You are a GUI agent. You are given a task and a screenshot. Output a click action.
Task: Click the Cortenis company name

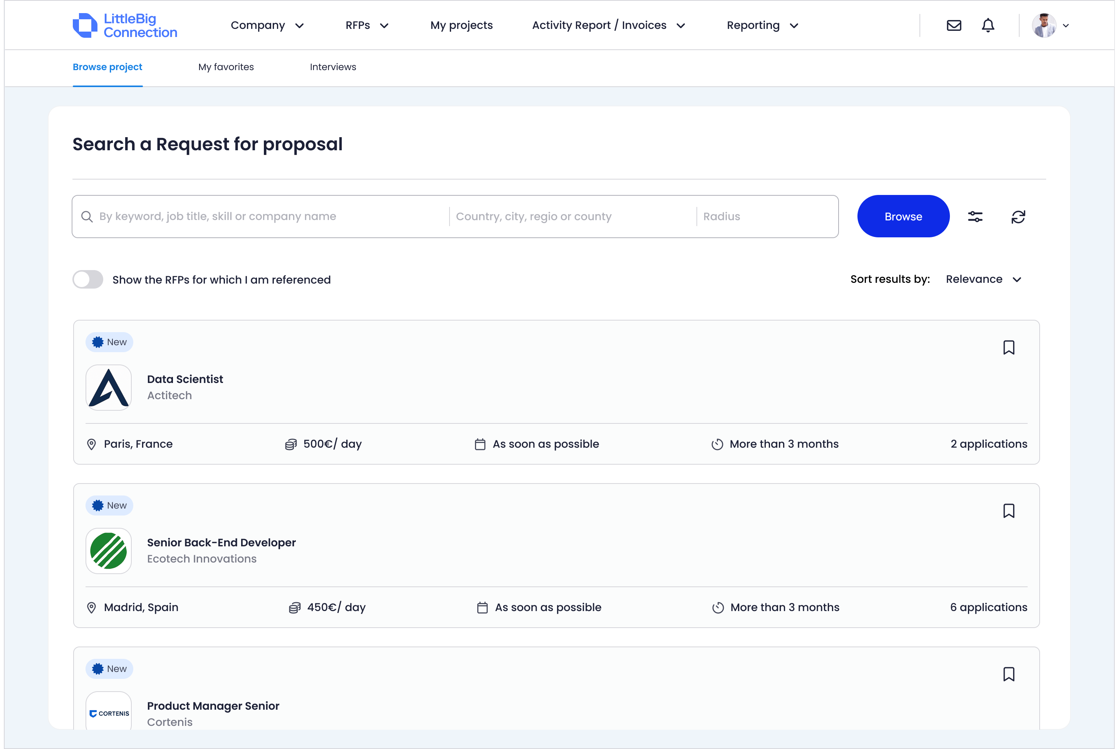pyautogui.click(x=169, y=722)
